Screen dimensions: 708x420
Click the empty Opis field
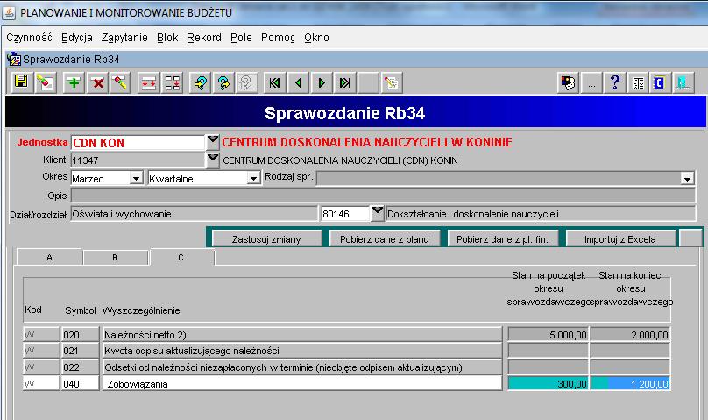(383, 196)
